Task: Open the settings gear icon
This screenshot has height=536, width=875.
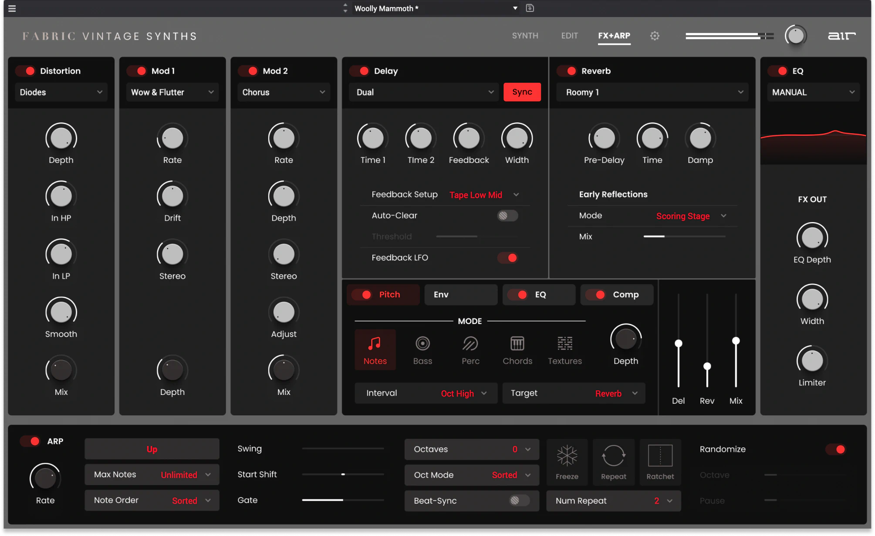Action: point(655,36)
